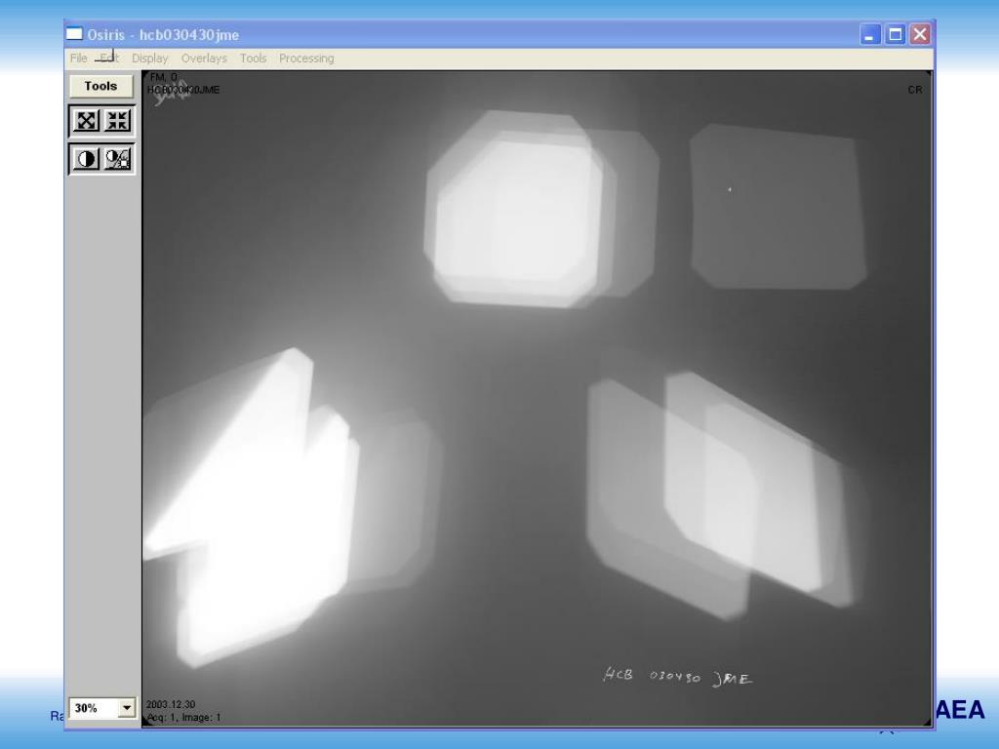Screen dimensions: 999x749
Task: Click the HCB030430JME overlay label
Action: [x=183, y=90]
